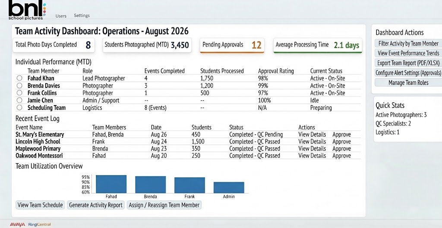Open the Settings menu
442x228 pixels.
[x=82, y=16]
